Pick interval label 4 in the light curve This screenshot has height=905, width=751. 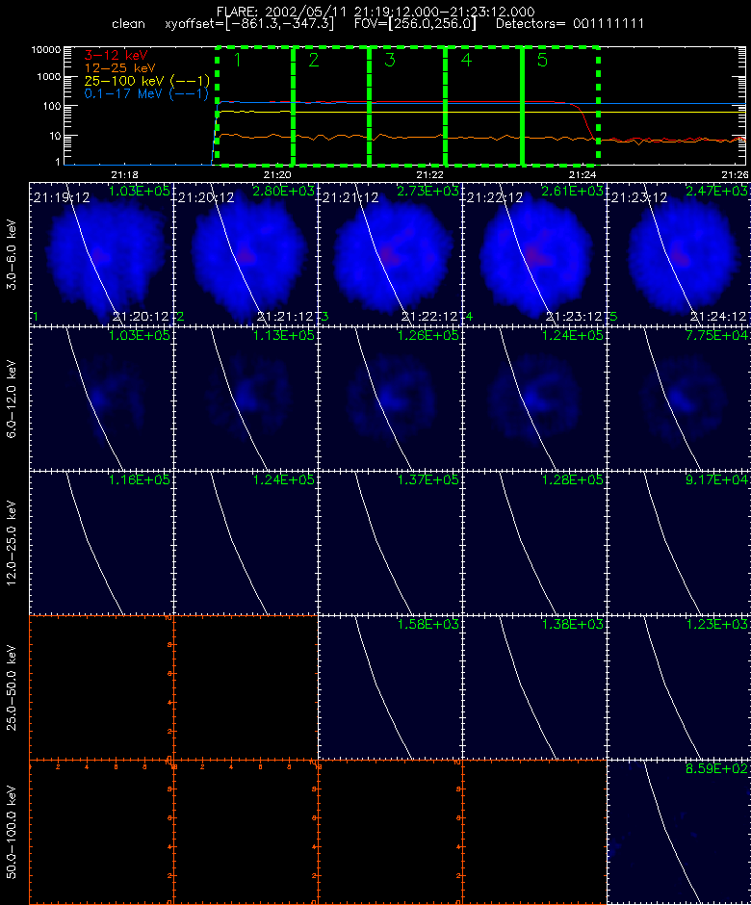[x=466, y=60]
